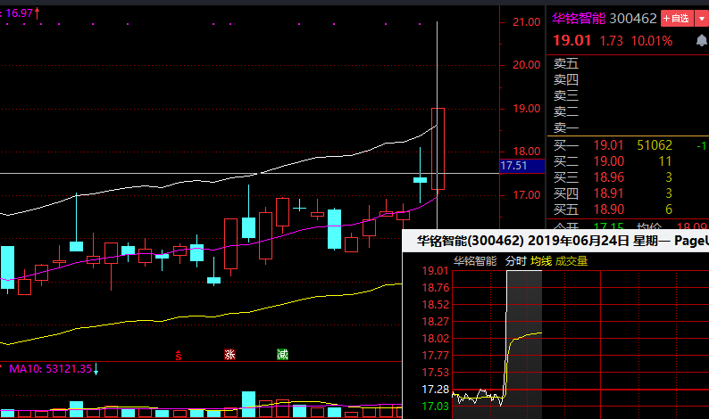Click the 19.01 top price on popup axis

tap(435, 271)
